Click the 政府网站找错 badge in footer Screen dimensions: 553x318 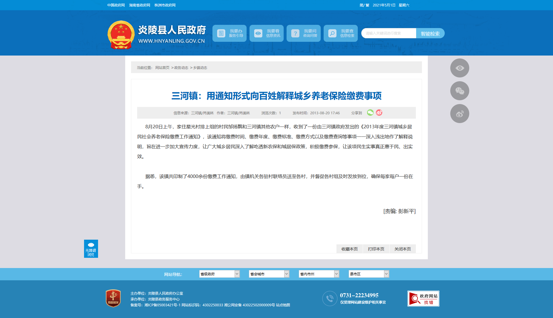pyautogui.click(x=423, y=298)
